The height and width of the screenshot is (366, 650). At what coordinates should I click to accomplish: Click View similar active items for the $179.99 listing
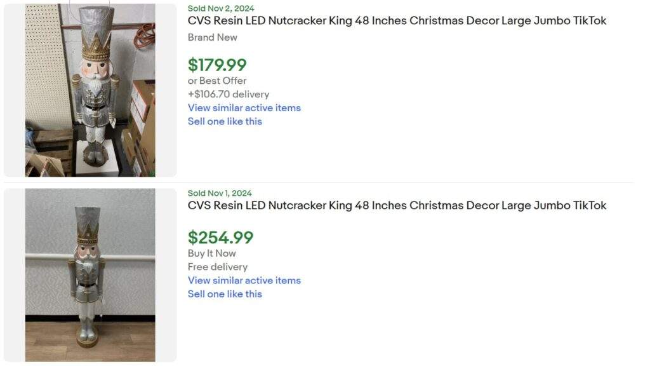pyautogui.click(x=244, y=107)
